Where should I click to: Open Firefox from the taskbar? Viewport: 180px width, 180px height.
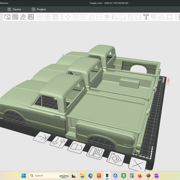140,175
